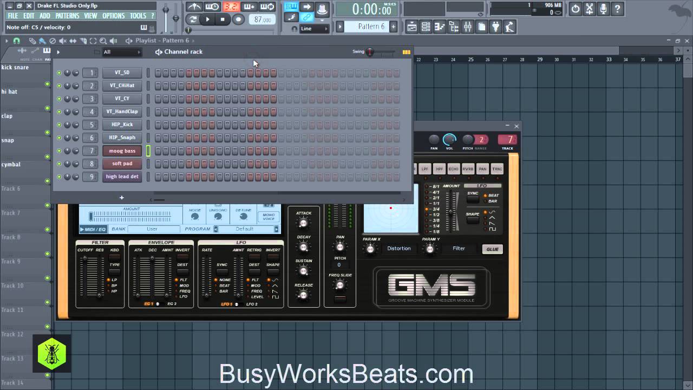Stop playback with the stop button
This screenshot has width=693, height=390.
point(223,19)
